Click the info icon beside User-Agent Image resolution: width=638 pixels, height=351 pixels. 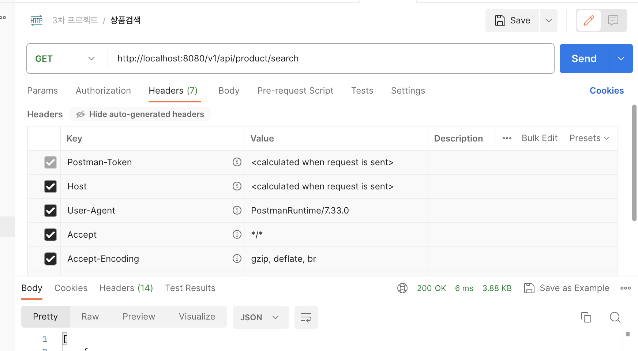[237, 210]
